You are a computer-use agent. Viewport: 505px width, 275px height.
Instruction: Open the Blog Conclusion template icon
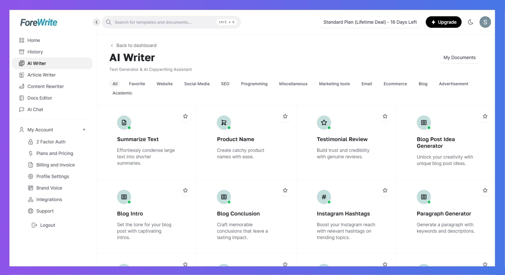[x=224, y=197]
